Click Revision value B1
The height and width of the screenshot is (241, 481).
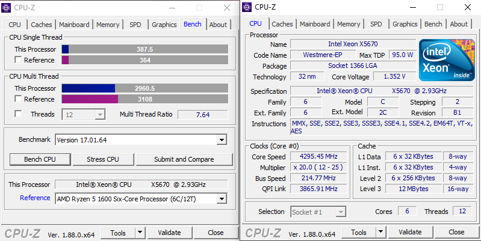pyautogui.click(x=458, y=112)
